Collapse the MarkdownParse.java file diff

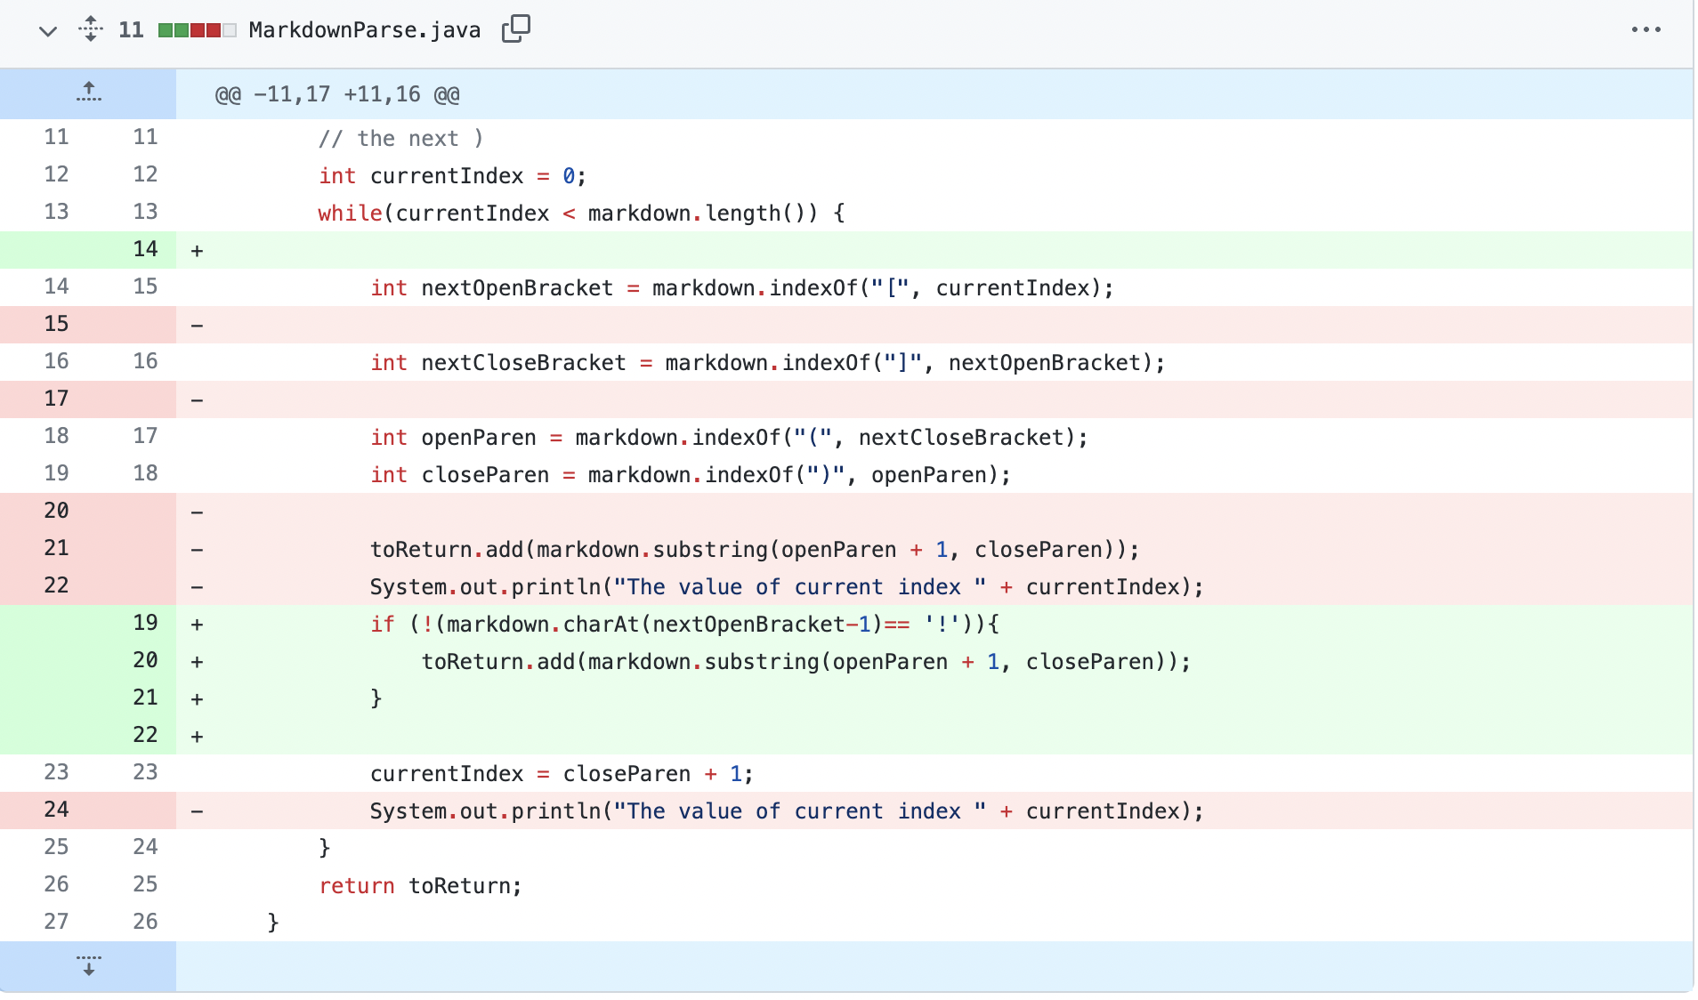tap(48, 31)
